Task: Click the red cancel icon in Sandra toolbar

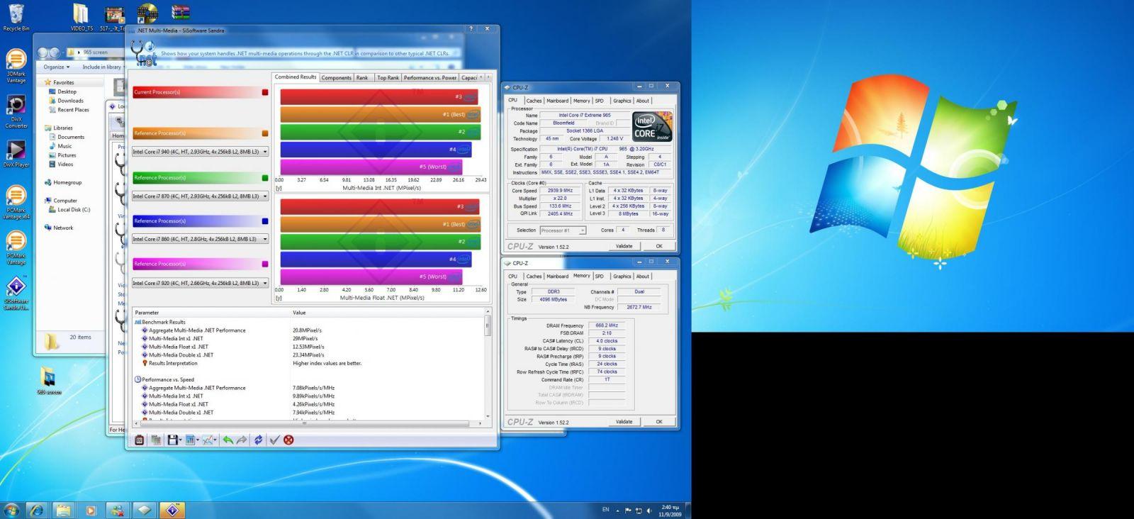Action: [288, 440]
